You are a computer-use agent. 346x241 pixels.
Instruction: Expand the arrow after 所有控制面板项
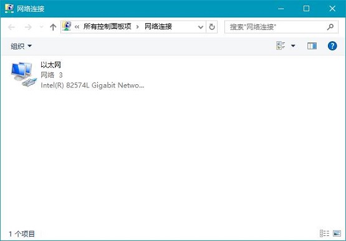(x=138, y=27)
